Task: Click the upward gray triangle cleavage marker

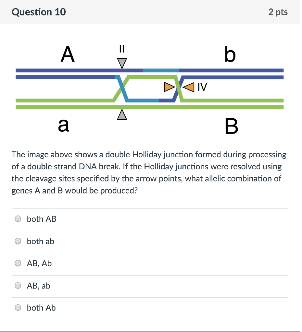Action: click(x=122, y=114)
